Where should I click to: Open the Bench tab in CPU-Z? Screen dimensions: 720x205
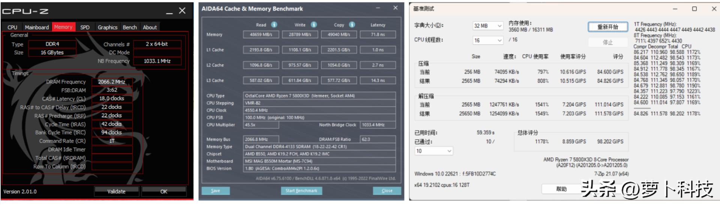coord(130,27)
